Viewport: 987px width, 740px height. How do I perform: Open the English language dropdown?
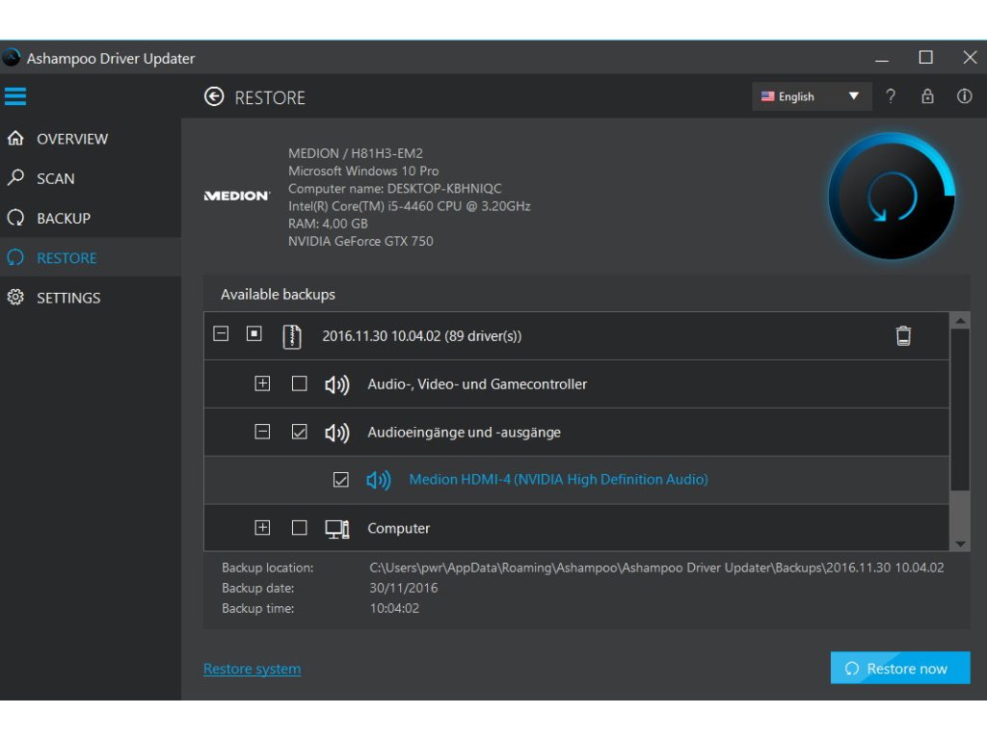pos(811,96)
